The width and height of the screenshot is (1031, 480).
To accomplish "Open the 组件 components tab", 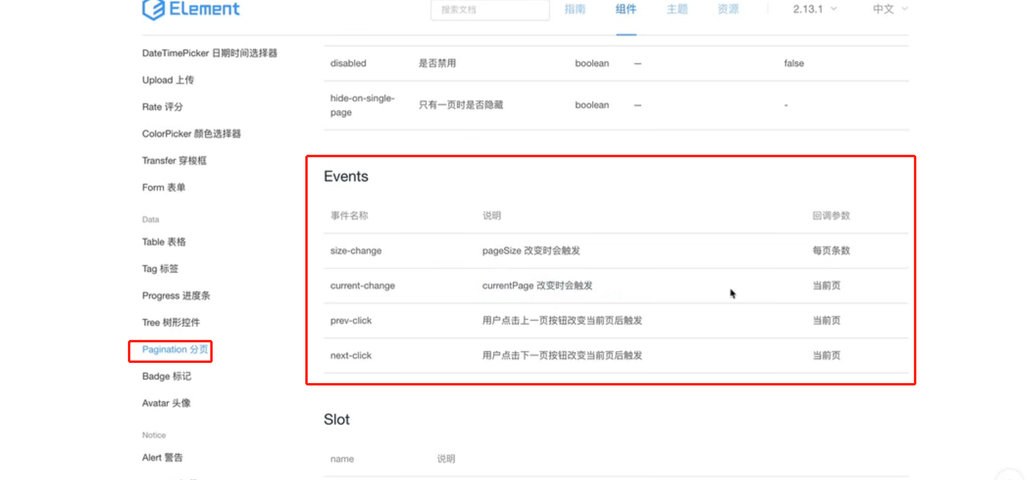I will [626, 9].
